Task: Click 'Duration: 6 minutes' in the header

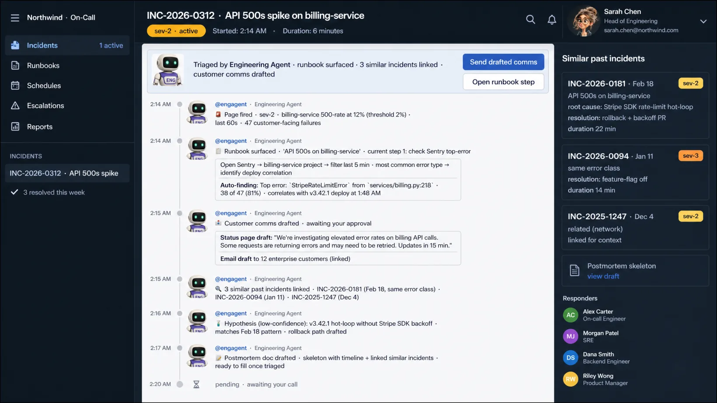Action: click(x=313, y=31)
